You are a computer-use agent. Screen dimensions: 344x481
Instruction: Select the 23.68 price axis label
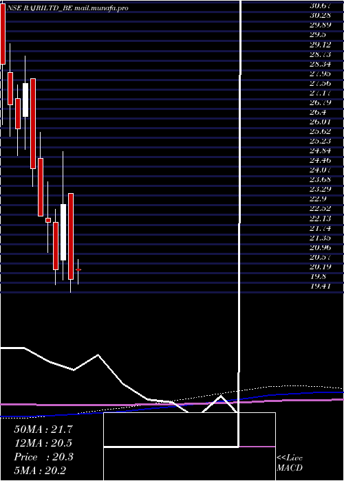click(x=320, y=180)
